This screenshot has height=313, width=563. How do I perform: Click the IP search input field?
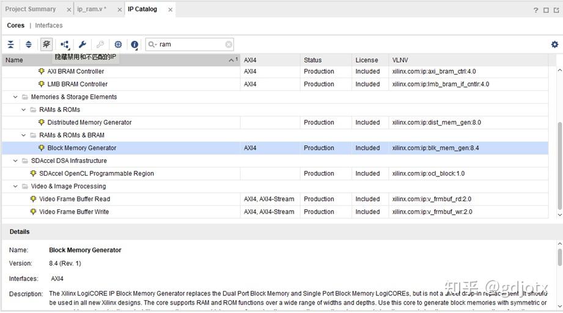click(x=190, y=45)
